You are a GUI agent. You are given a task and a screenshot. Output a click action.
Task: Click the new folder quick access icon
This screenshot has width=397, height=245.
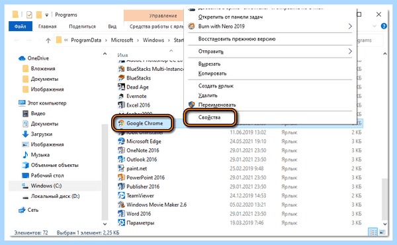point(39,15)
